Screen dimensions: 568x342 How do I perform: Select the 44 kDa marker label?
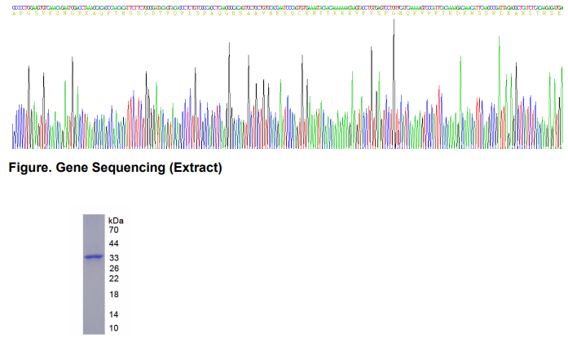114,243
